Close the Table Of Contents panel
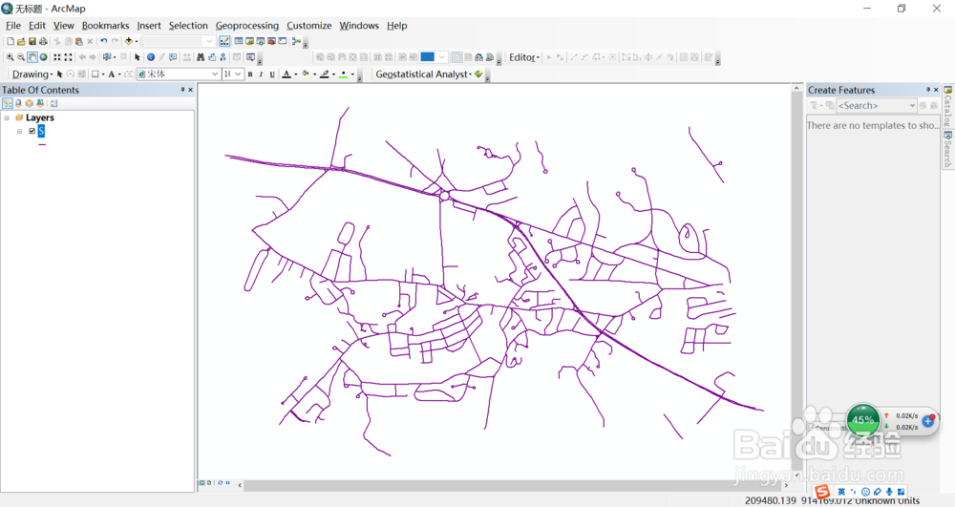 [191, 90]
